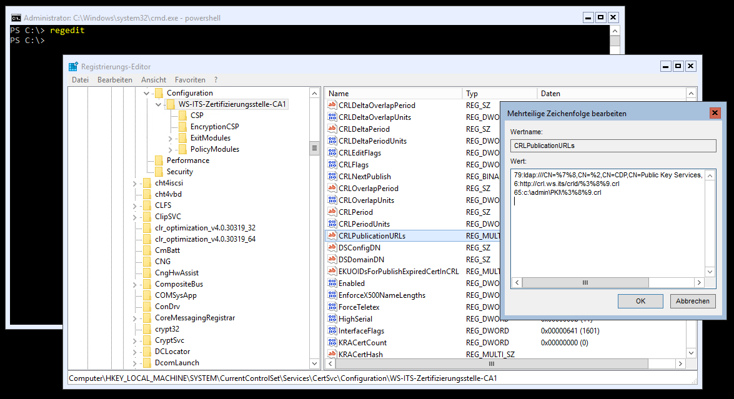734x399 pixels.
Task: Click the KRACertHash multi-string icon
Action: tap(332, 354)
